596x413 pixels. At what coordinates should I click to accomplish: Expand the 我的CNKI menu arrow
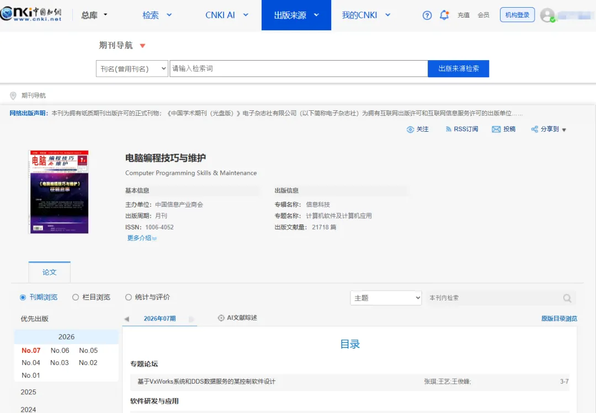click(x=388, y=15)
